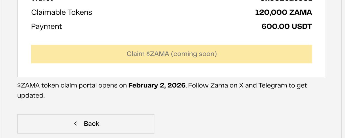
Task: Click the left chevron icon beside Back
Action: (76, 124)
